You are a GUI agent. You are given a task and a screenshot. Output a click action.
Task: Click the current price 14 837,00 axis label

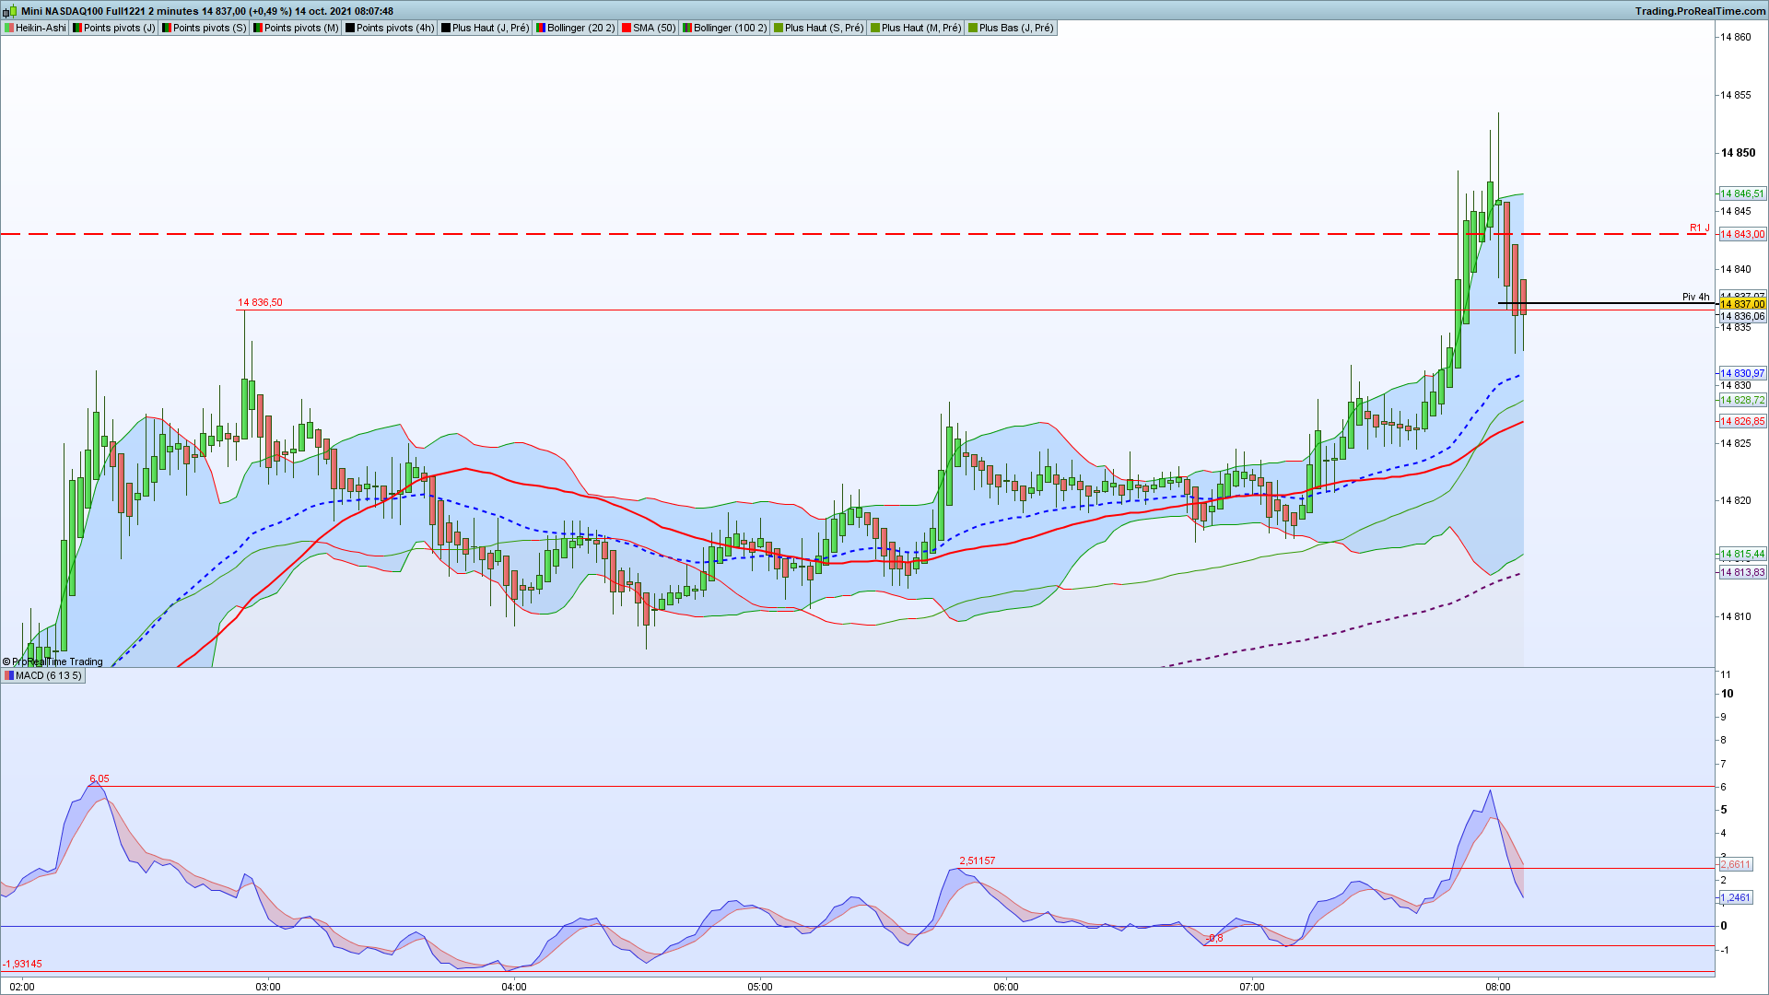[x=1741, y=304]
